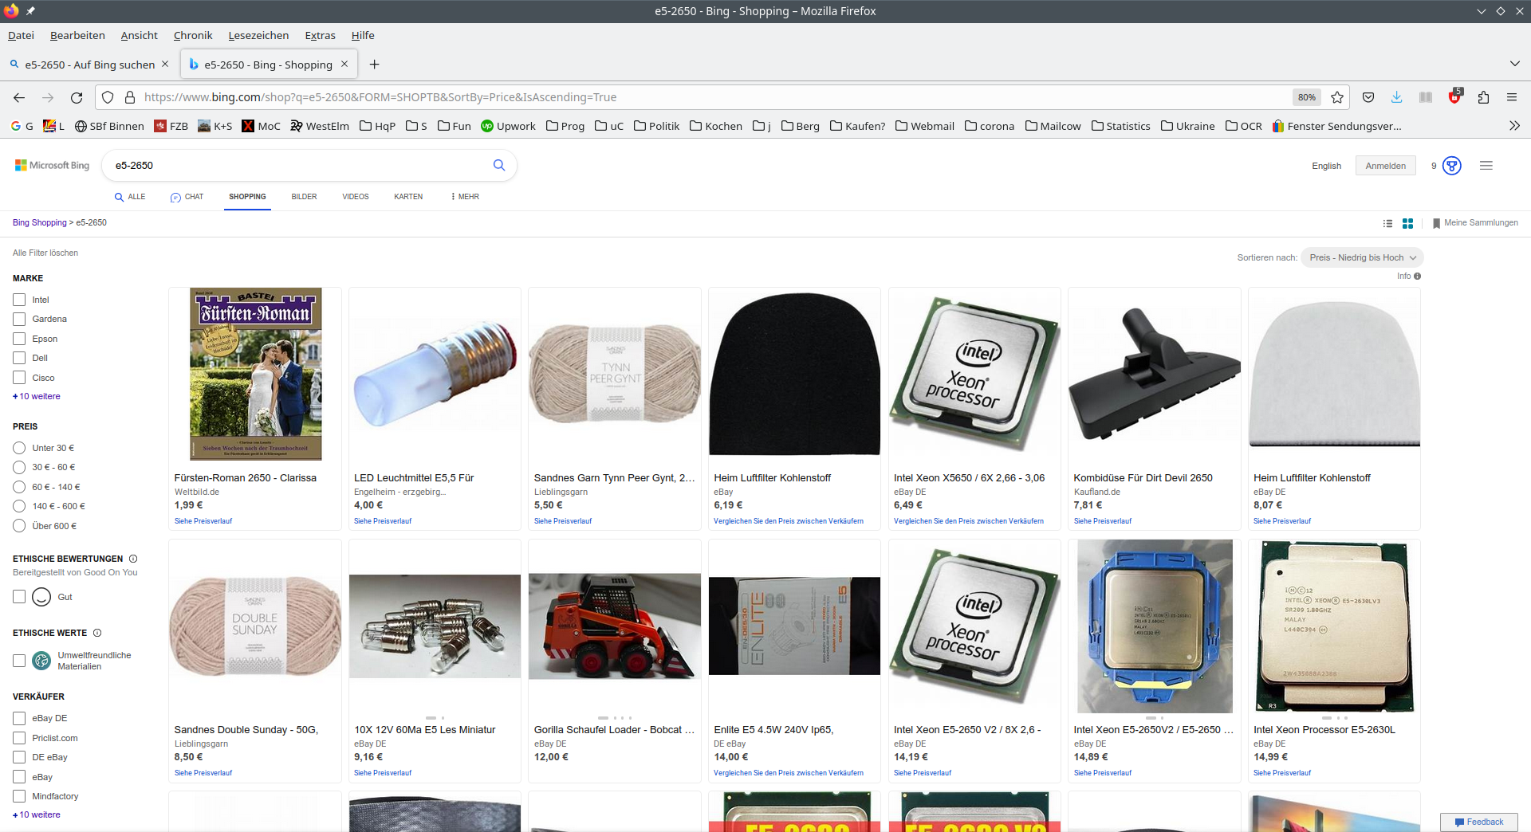Switch results to list view

coord(1387,223)
